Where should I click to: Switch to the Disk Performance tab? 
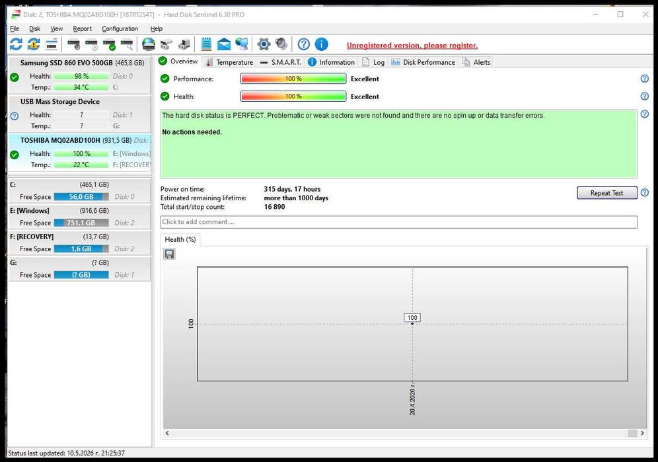click(x=423, y=62)
